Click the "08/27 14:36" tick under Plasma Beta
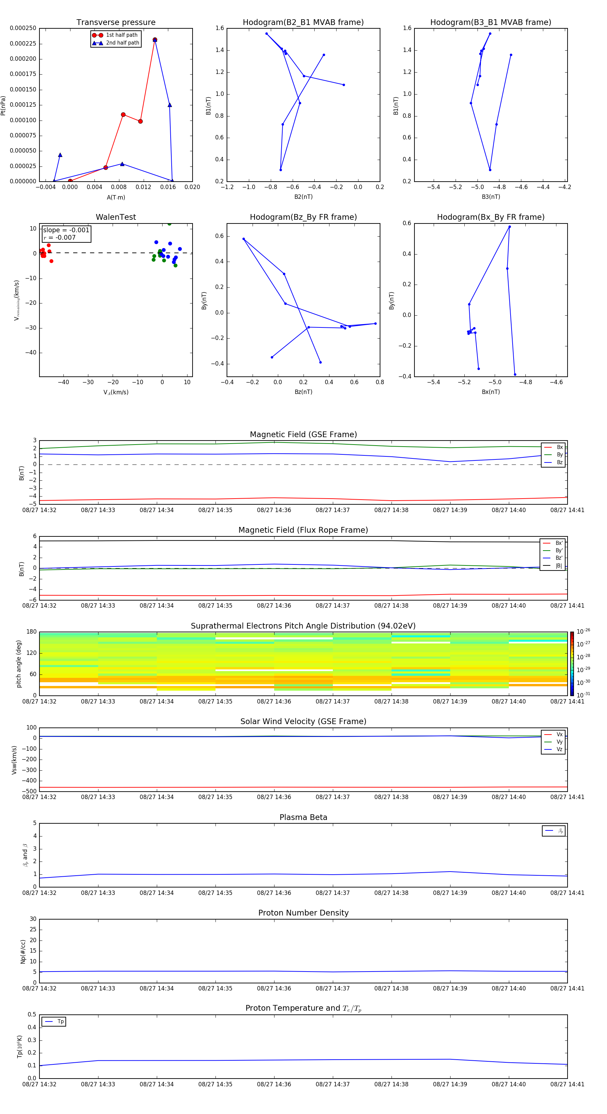This screenshot has width=607, height=1114. (x=274, y=893)
